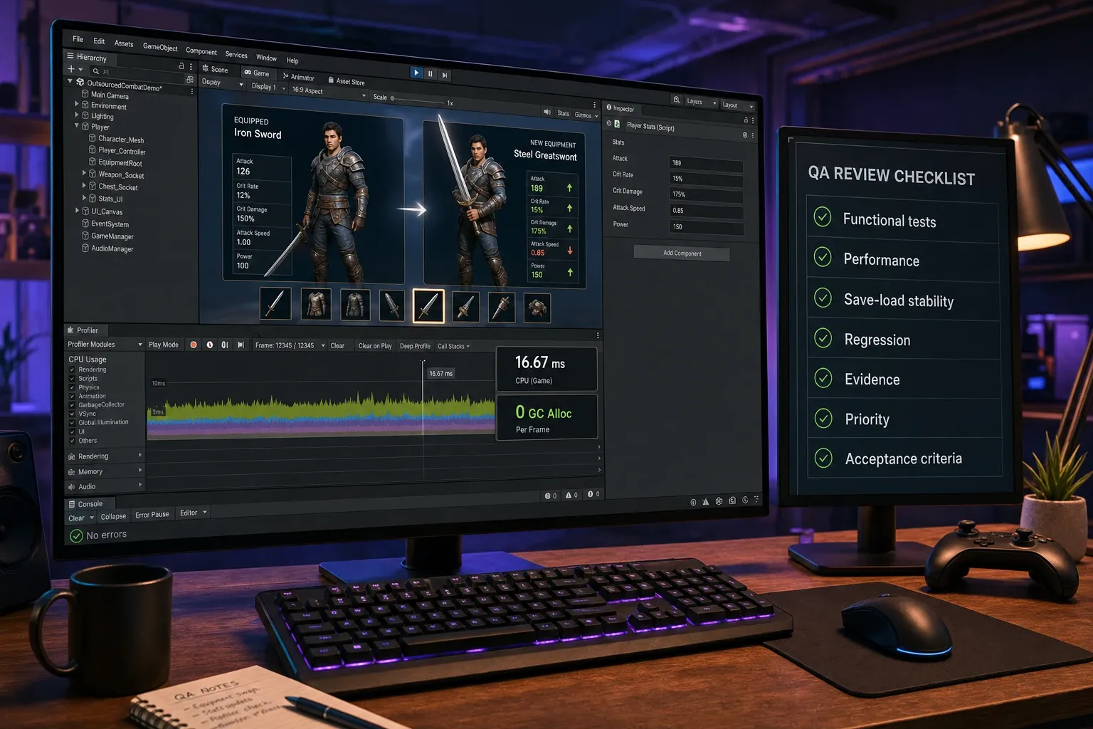The width and height of the screenshot is (1093, 729).
Task: Expand the Environment object in Hierarchy
Action: point(77,104)
